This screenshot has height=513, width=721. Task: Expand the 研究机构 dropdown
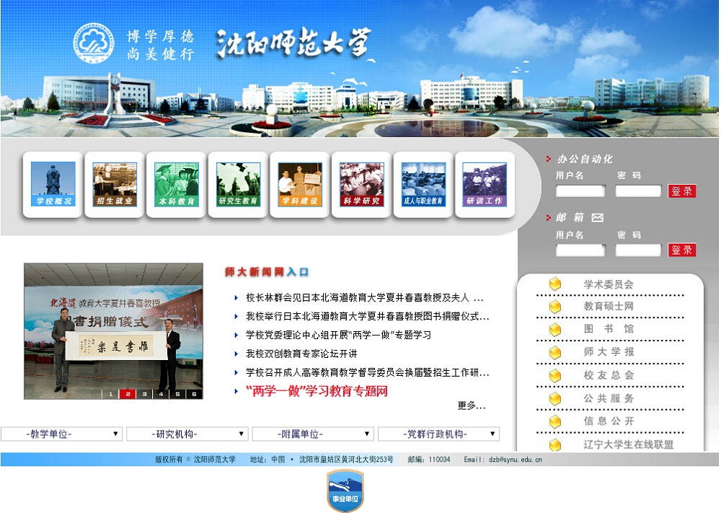pos(187,434)
